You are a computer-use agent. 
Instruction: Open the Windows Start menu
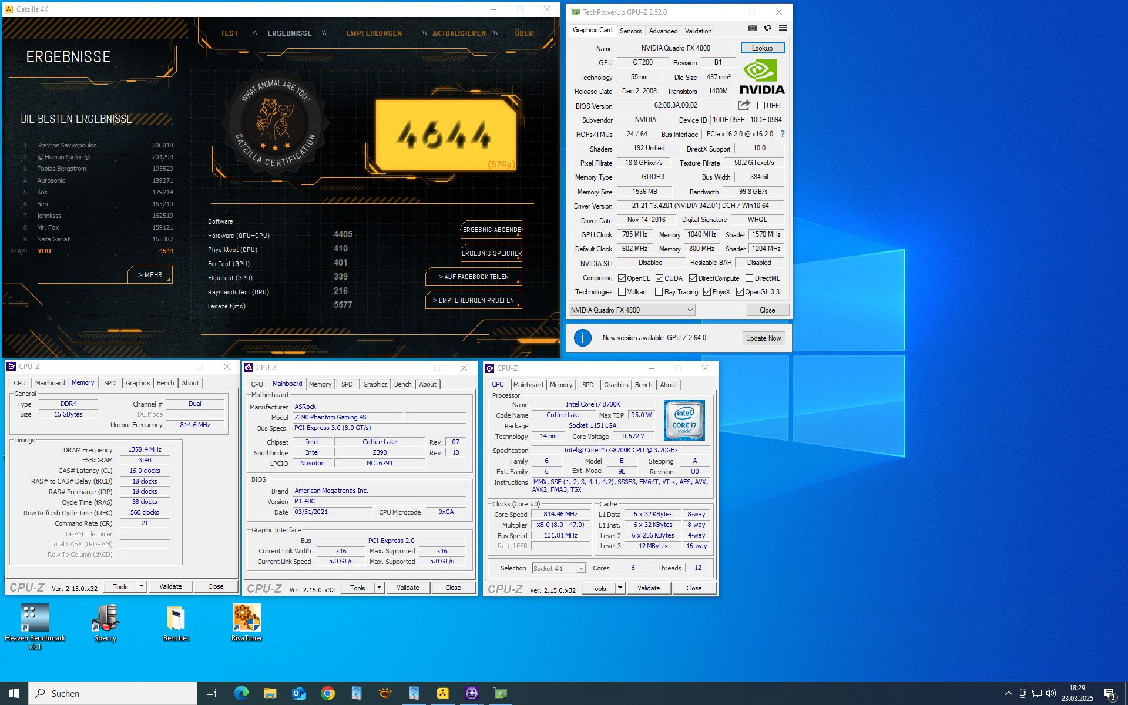tap(14, 693)
